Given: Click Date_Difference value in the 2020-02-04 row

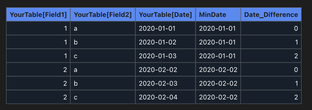Looking at the screenshot, I should pos(296,97).
